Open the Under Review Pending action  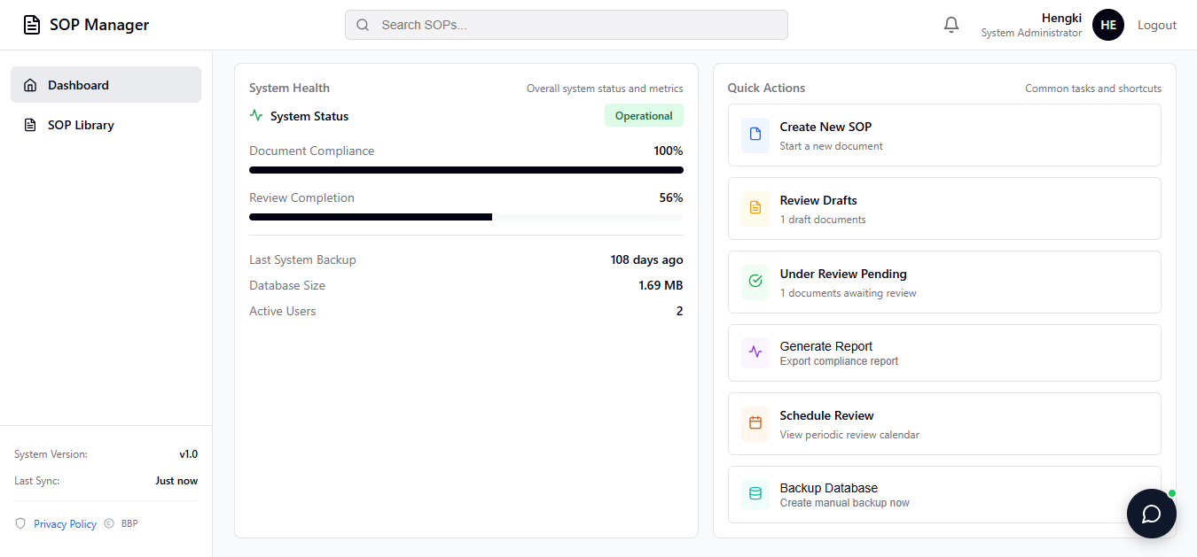tap(944, 282)
